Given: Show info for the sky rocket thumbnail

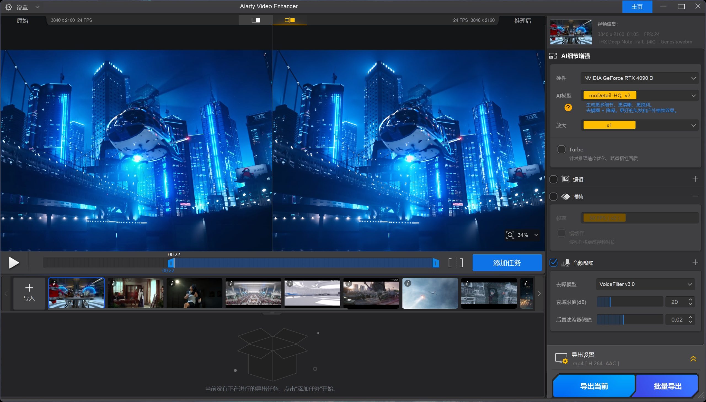Looking at the screenshot, I should (x=408, y=283).
